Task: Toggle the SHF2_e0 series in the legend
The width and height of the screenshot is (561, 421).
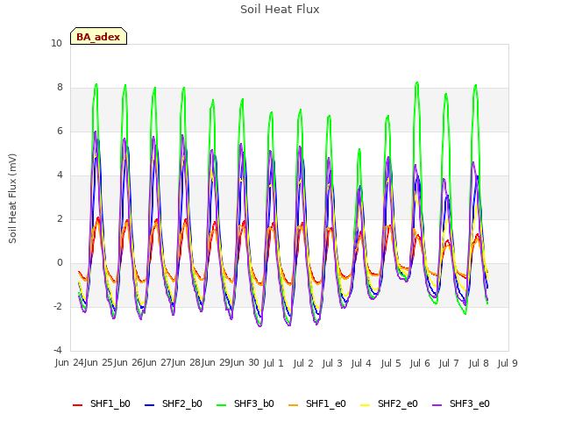Action: coord(389,403)
